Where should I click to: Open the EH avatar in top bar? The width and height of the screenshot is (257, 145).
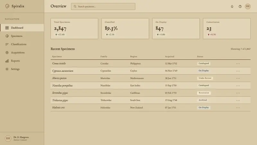pos(248,6)
